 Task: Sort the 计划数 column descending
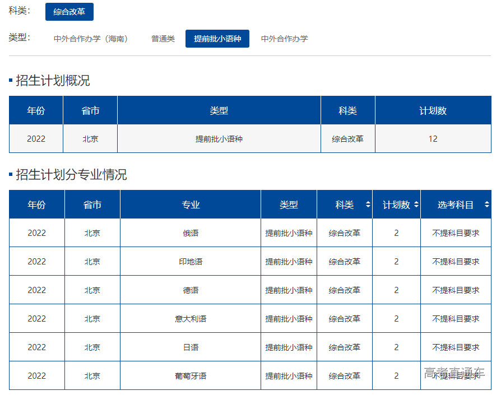click(x=416, y=207)
